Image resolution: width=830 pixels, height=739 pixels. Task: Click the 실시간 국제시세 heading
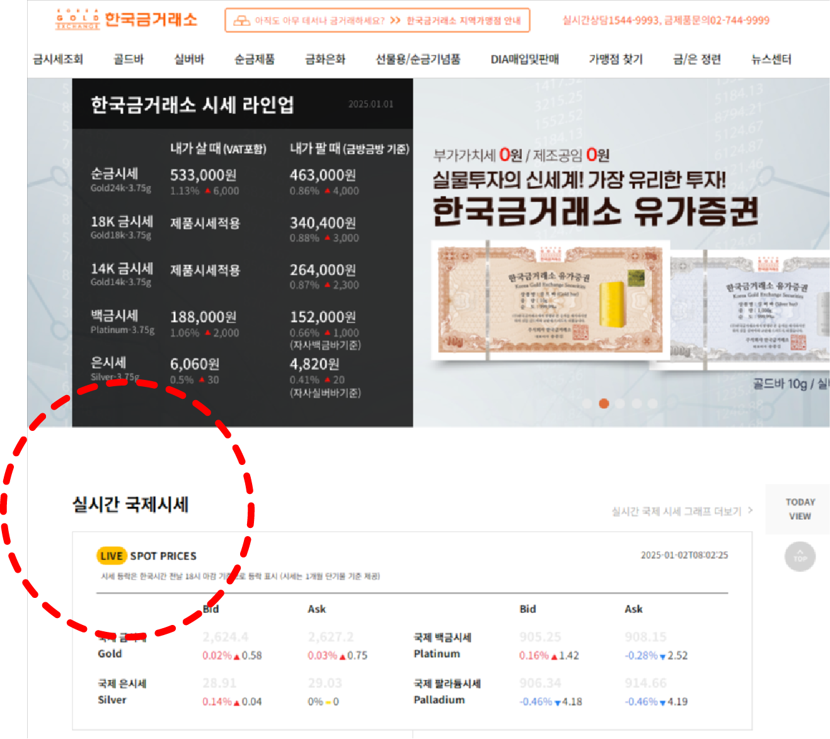pos(130,505)
